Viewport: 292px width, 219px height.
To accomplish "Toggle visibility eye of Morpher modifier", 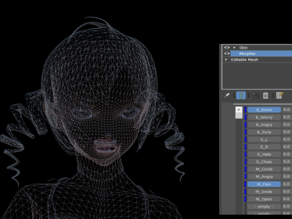I will pos(227,54).
